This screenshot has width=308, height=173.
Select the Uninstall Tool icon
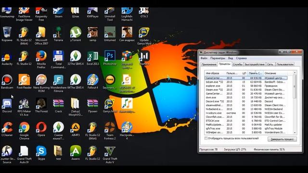tap(110, 14)
